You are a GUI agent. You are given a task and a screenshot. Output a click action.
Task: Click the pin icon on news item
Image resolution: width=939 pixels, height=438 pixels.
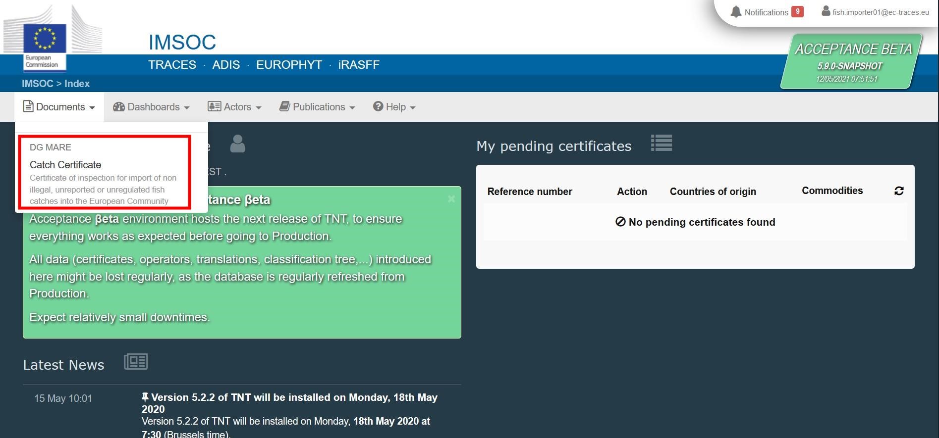tap(145, 397)
